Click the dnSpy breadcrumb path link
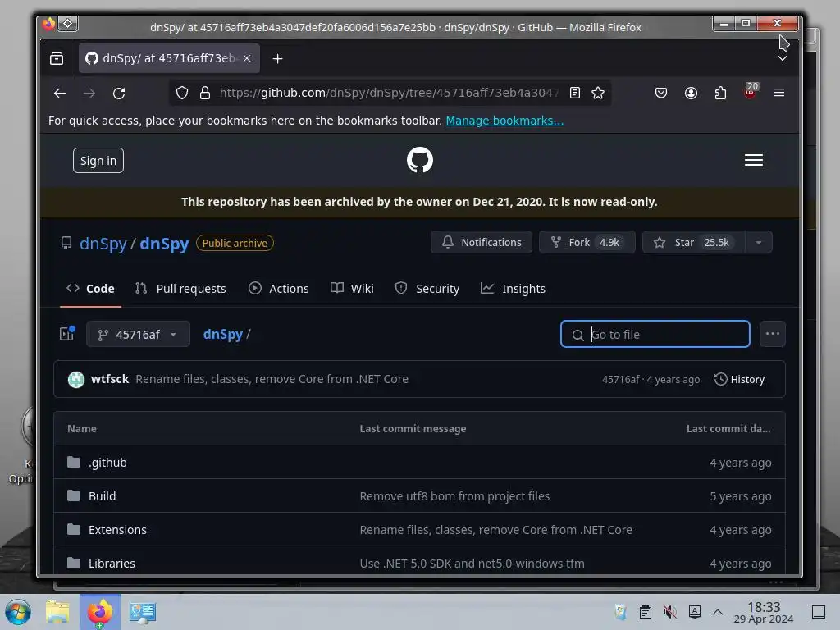Image resolution: width=840 pixels, height=630 pixels. pyautogui.click(x=223, y=335)
